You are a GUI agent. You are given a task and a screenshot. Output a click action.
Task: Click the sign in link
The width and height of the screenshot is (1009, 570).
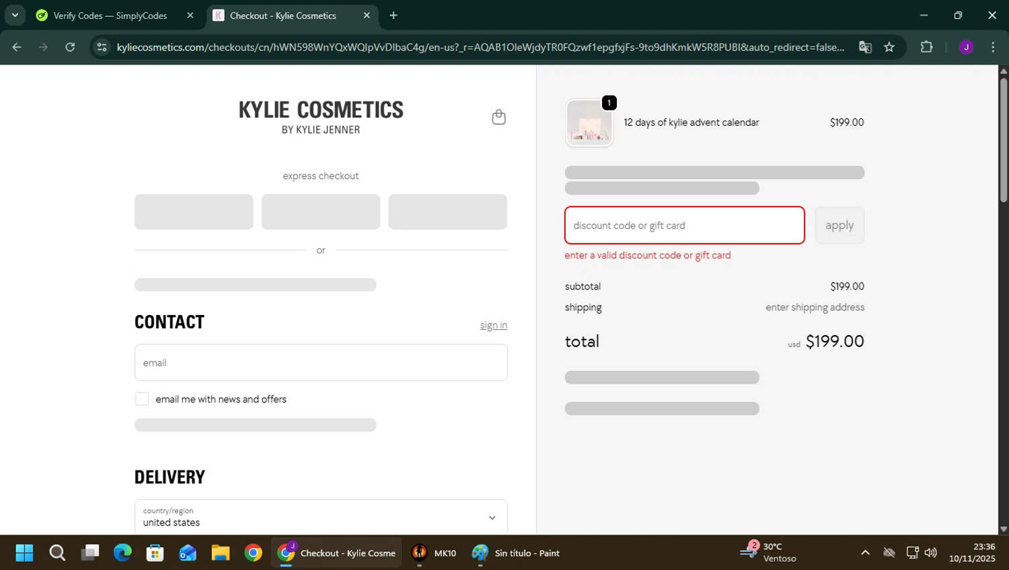[494, 325]
